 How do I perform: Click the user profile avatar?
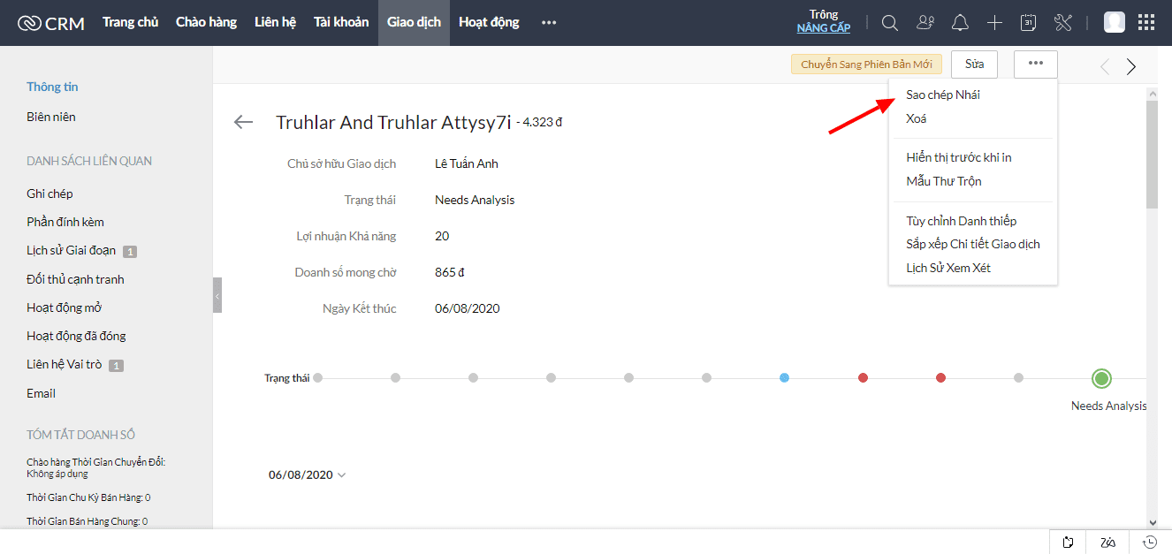[x=1114, y=23]
